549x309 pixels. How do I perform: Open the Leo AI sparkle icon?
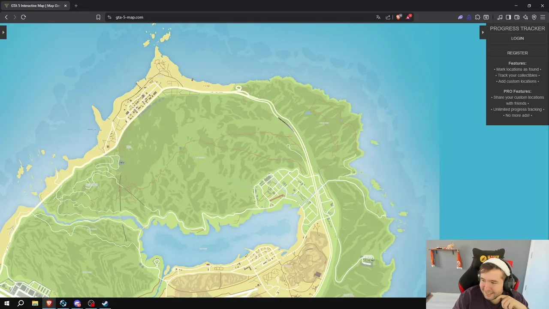[x=525, y=17]
